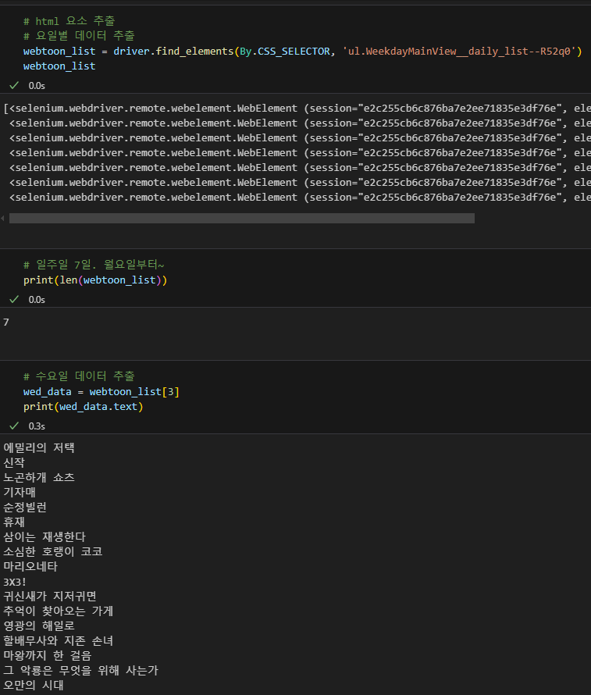Click the horizontal output scrollbar
The width and height of the screenshot is (591, 695).
click(242, 218)
